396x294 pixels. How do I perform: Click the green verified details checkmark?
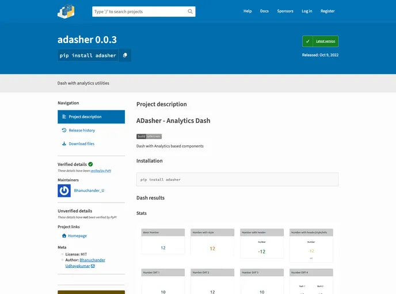(90, 164)
